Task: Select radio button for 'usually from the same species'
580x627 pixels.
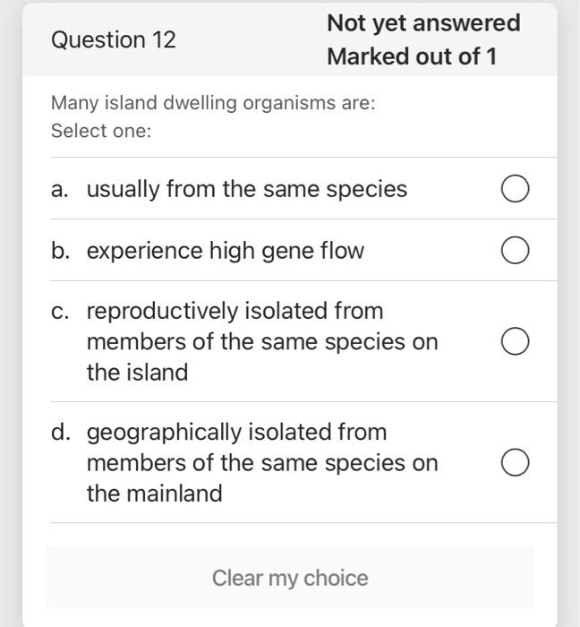Action: tap(515, 190)
